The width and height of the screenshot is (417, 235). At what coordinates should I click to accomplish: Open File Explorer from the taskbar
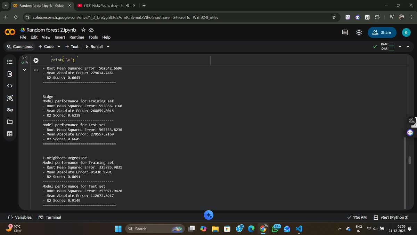[x=215, y=229]
